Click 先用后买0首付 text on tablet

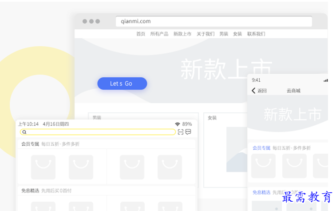point(56,191)
